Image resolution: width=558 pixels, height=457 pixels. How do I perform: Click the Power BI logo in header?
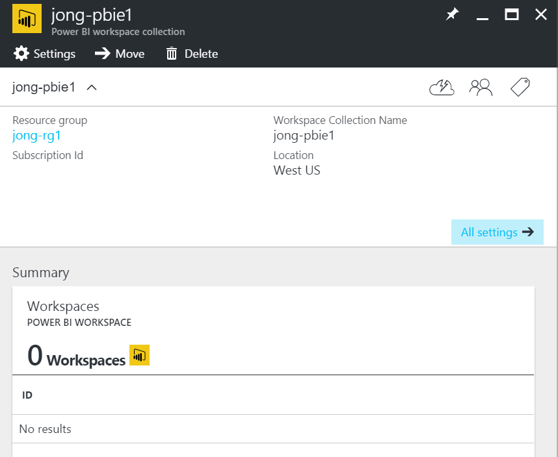27,19
